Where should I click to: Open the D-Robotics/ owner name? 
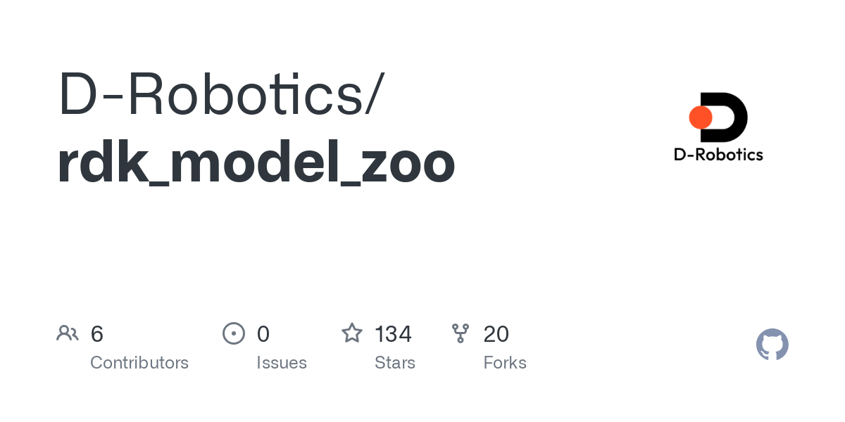[221, 95]
